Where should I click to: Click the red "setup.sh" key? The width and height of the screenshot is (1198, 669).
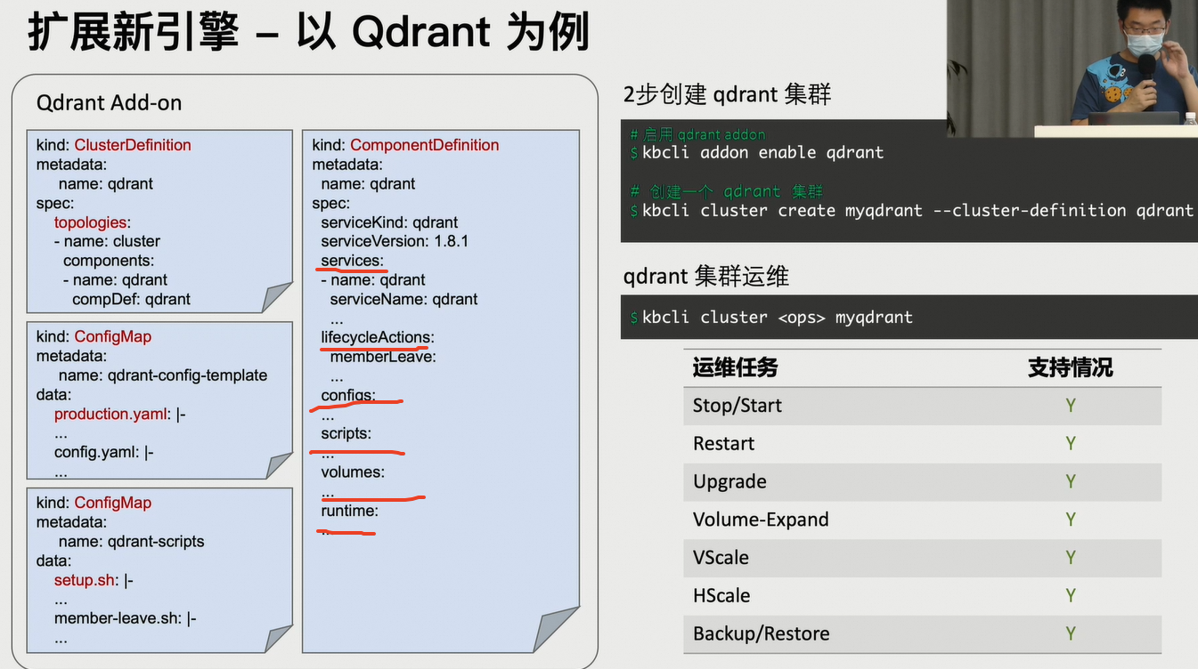click(x=86, y=580)
